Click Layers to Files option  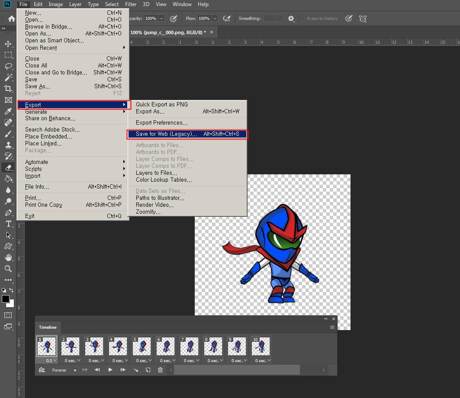point(187,173)
